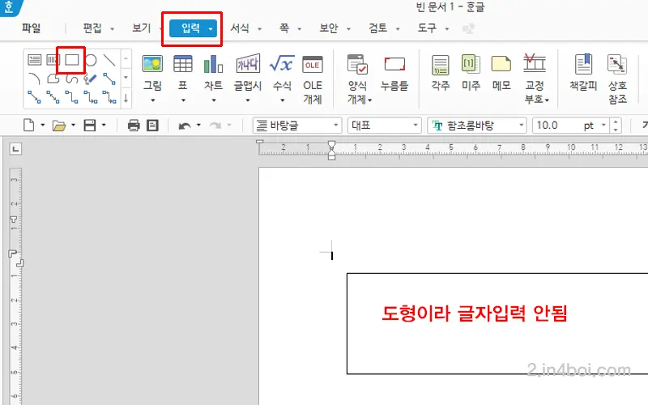The height and width of the screenshot is (405, 648).
Task: Click the new document icon
Action: (28, 125)
